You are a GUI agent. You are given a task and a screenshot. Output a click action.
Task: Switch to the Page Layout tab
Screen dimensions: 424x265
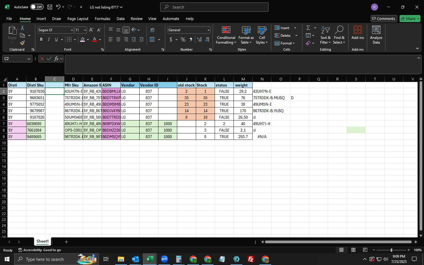pos(78,19)
